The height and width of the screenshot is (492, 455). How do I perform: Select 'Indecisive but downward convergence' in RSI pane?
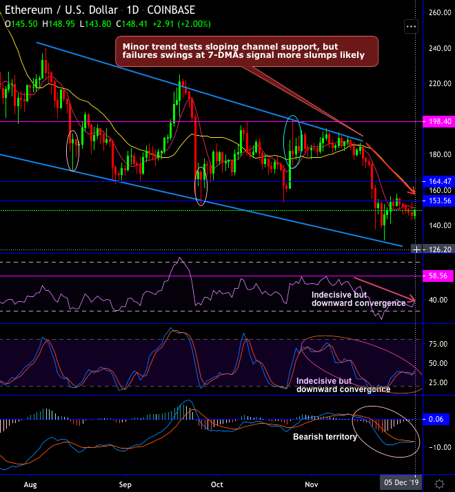tap(358, 299)
